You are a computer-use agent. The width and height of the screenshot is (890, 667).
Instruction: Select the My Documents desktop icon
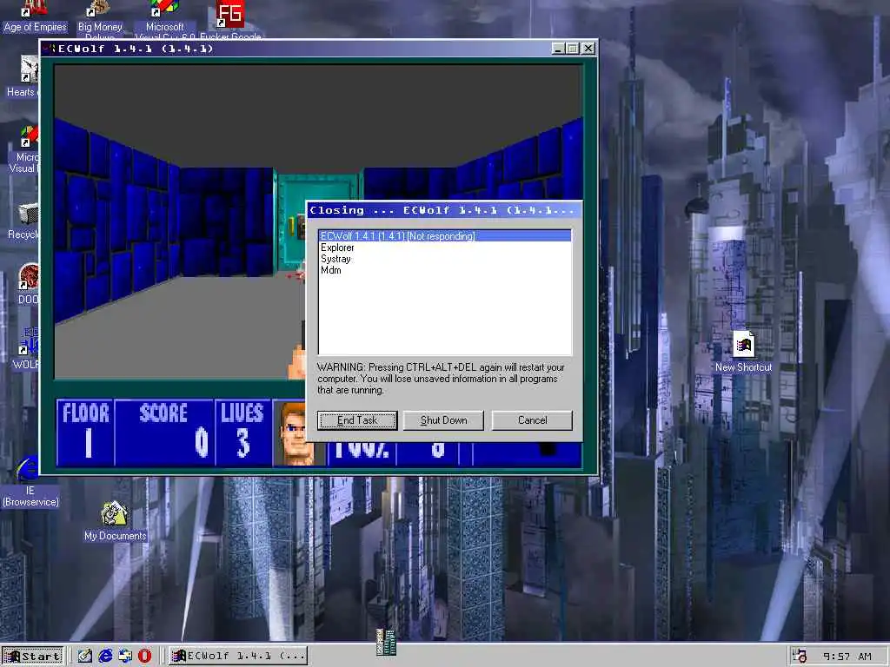click(x=115, y=521)
